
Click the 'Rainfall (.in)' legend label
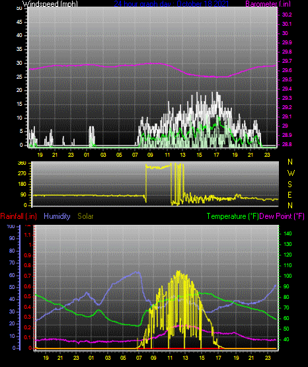pyautogui.click(x=19, y=216)
